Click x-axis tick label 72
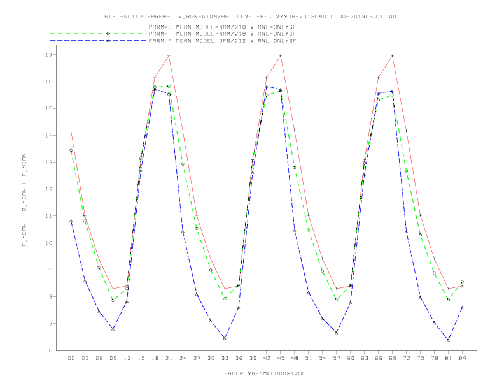The height and width of the screenshot is (390, 504). coord(406,358)
